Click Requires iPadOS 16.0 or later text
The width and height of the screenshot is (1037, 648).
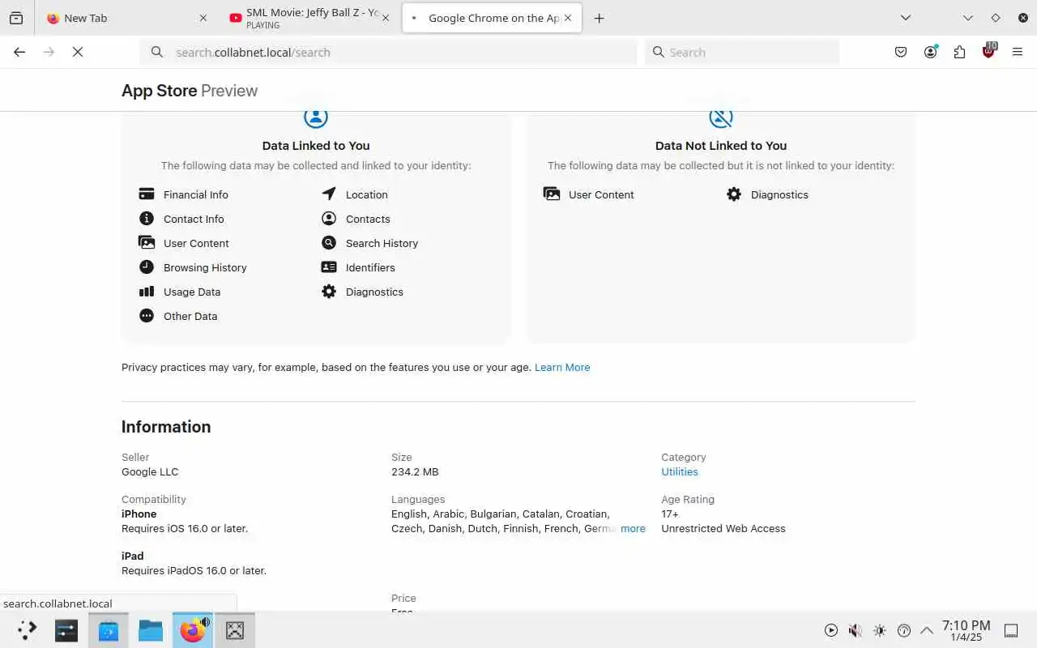coord(194,570)
